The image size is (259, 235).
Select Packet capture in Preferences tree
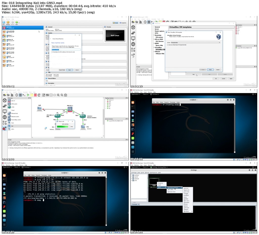pyautogui.click(x=159, y=31)
